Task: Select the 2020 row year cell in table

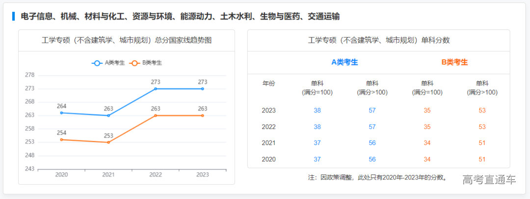Action: coord(269,159)
